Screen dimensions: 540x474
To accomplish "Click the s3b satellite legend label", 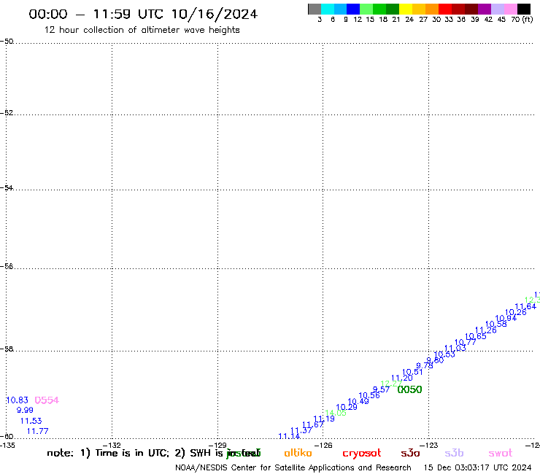I will 454,453.
